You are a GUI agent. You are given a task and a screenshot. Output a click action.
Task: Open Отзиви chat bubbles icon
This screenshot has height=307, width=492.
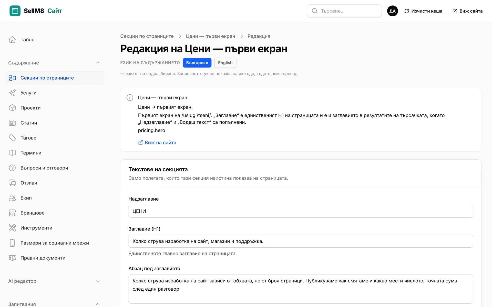pos(12,183)
